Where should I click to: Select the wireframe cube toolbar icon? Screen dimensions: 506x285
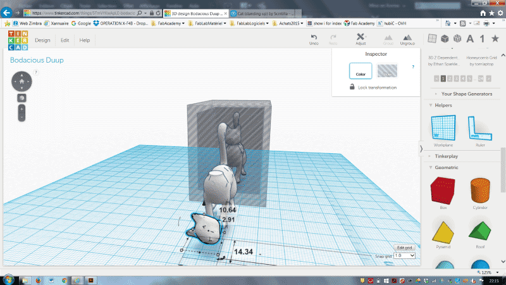pyautogui.click(x=457, y=39)
